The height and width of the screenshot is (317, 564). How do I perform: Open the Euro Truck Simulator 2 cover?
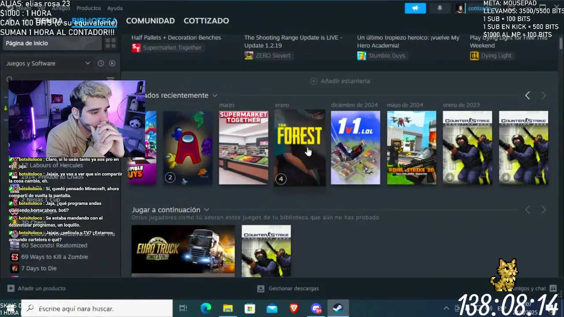[x=183, y=250]
